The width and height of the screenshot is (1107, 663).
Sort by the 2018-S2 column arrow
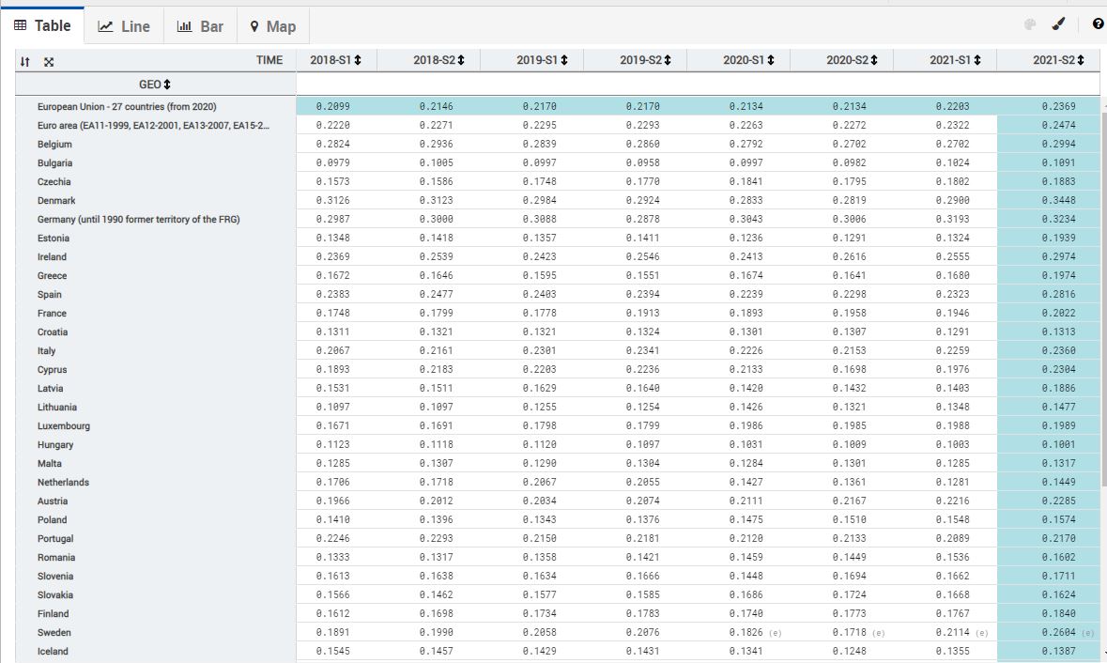coord(462,60)
